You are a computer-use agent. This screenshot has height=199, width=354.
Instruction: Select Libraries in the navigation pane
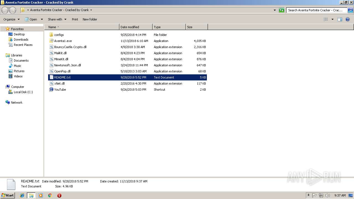pyautogui.click(x=17, y=55)
